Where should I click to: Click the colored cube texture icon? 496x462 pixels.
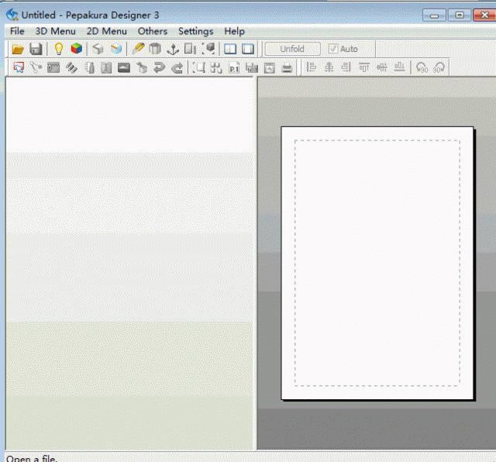tap(76, 49)
